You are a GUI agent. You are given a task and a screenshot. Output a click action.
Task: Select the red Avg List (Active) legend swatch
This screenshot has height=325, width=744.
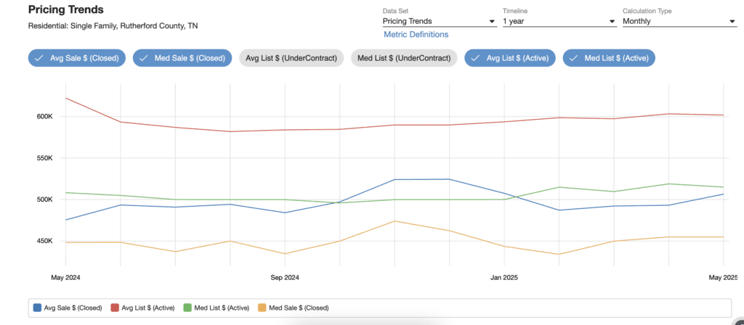(115, 308)
